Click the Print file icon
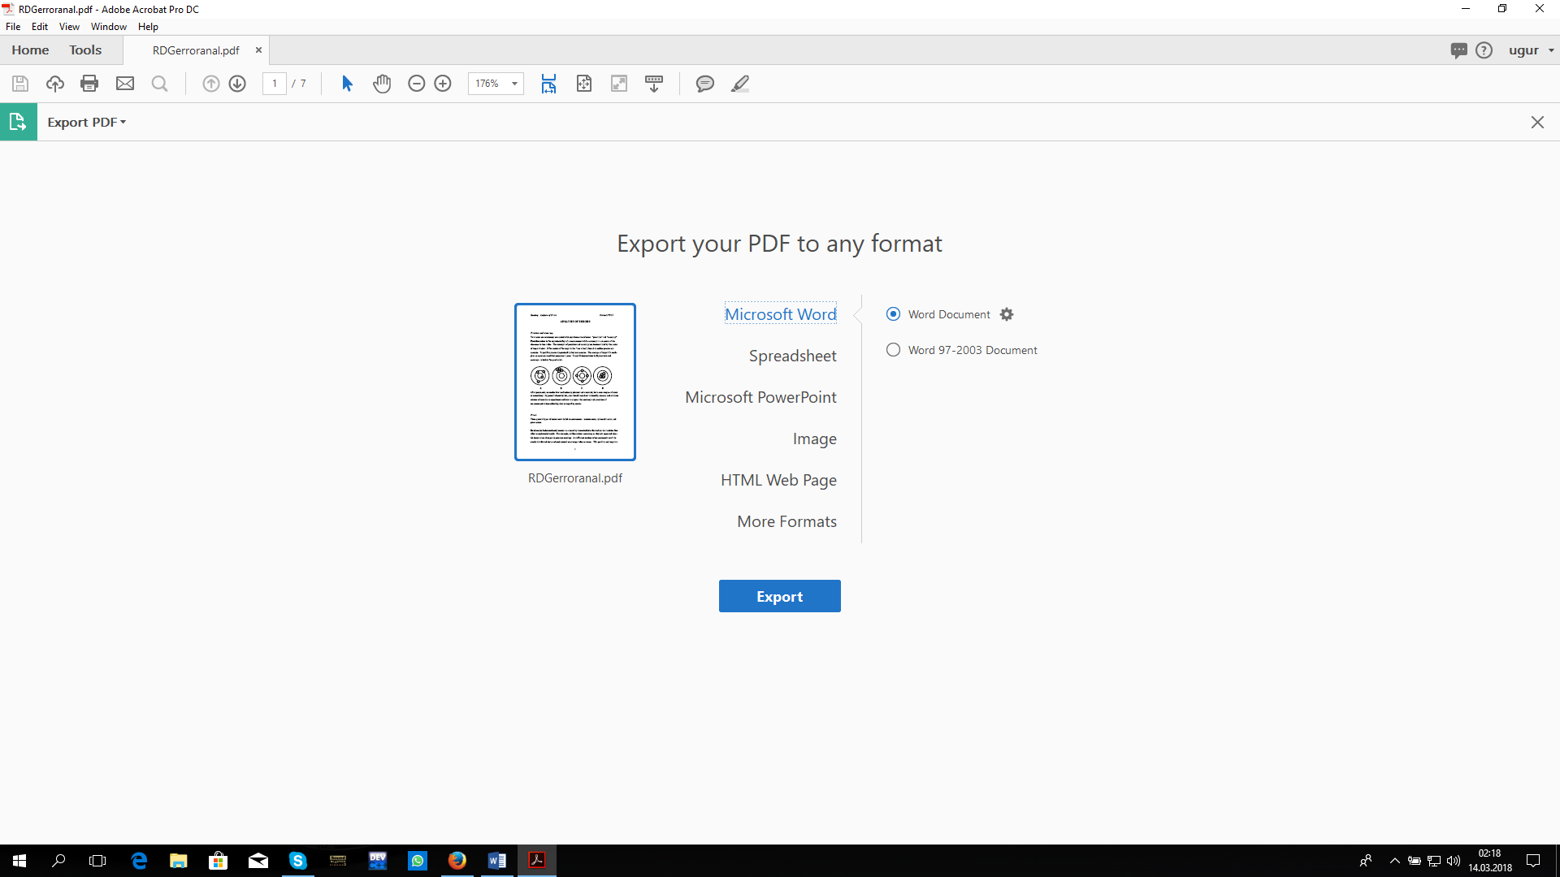Screen dimensions: 1560x877 pos(89,84)
